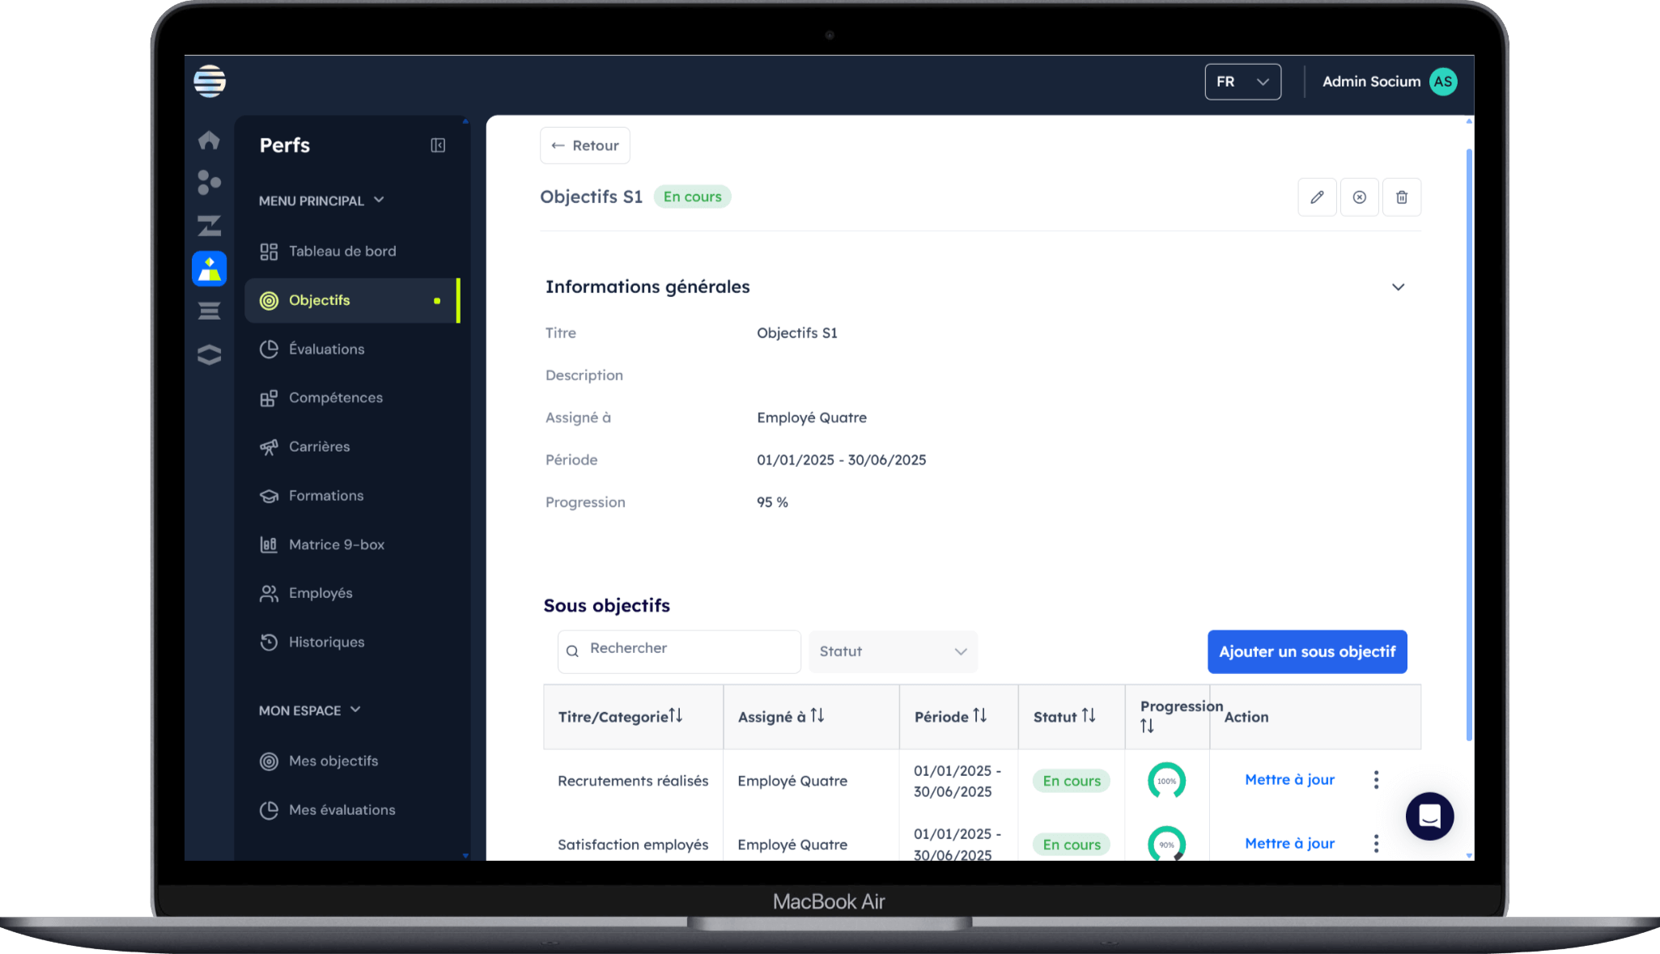Open the FR language dropdown
The width and height of the screenshot is (1660, 954).
click(x=1242, y=82)
